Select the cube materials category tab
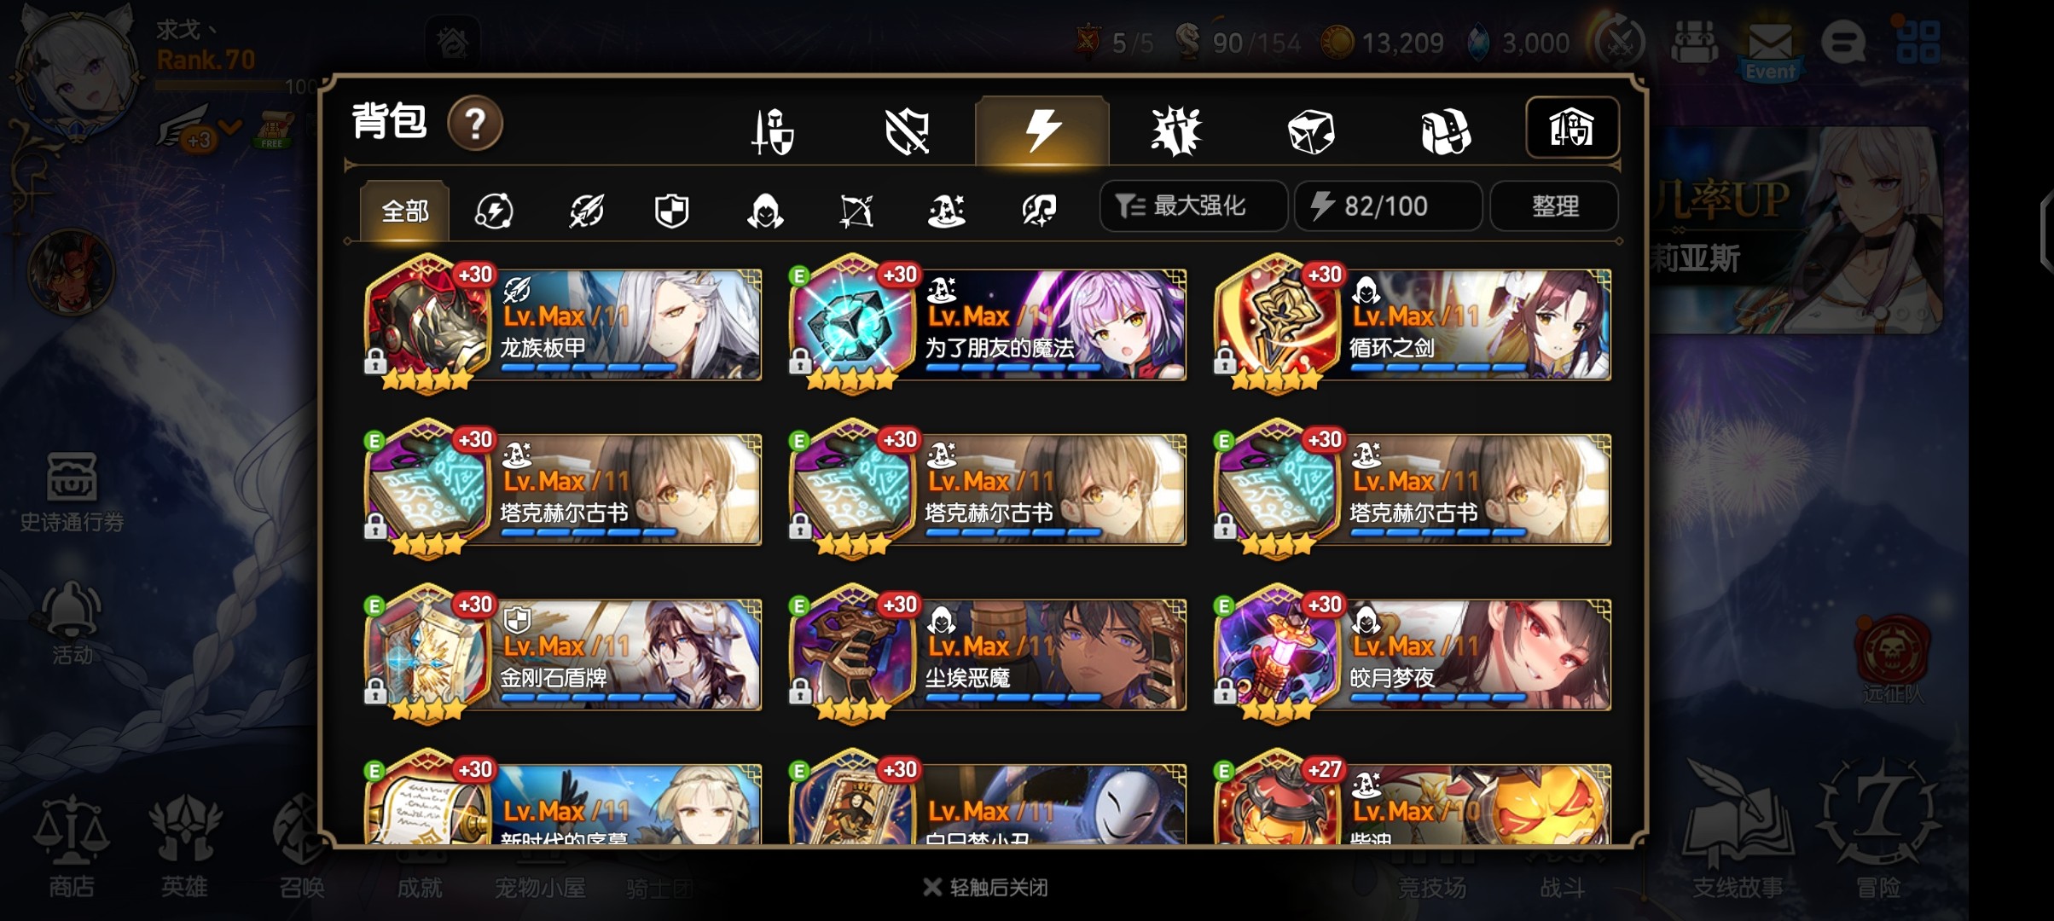The width and height of the screenshot is (2054, 921). click(1310, 131)
